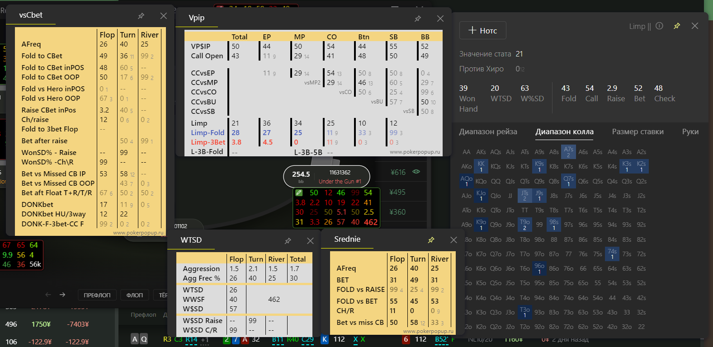713x347 pixels.
Task: Click the K9o range matrix cell
Action: click(x=481, y=224)
